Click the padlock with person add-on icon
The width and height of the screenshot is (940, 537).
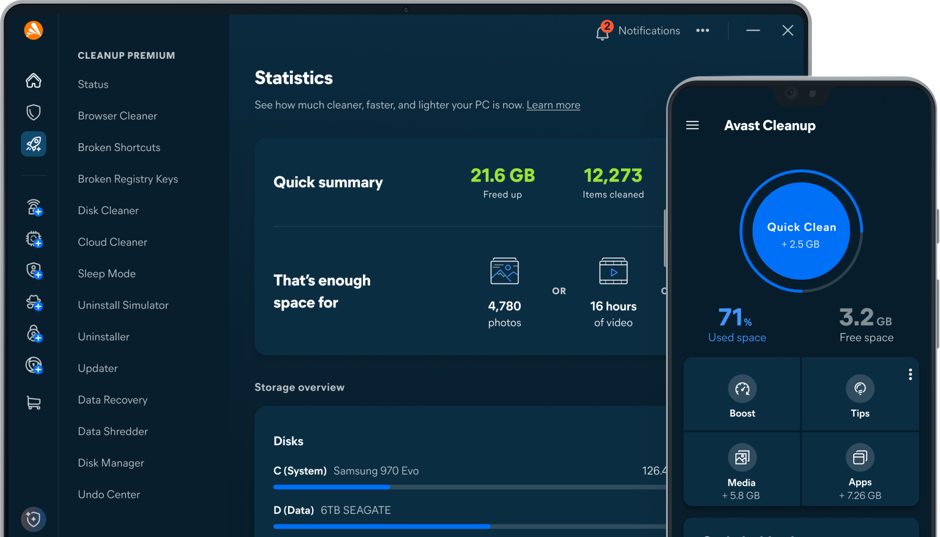click(34, 334)
